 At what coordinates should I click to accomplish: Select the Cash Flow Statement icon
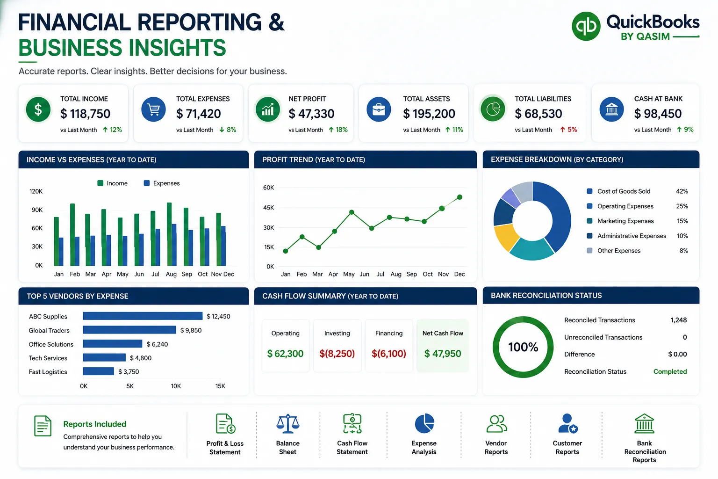tap(352, 423)
